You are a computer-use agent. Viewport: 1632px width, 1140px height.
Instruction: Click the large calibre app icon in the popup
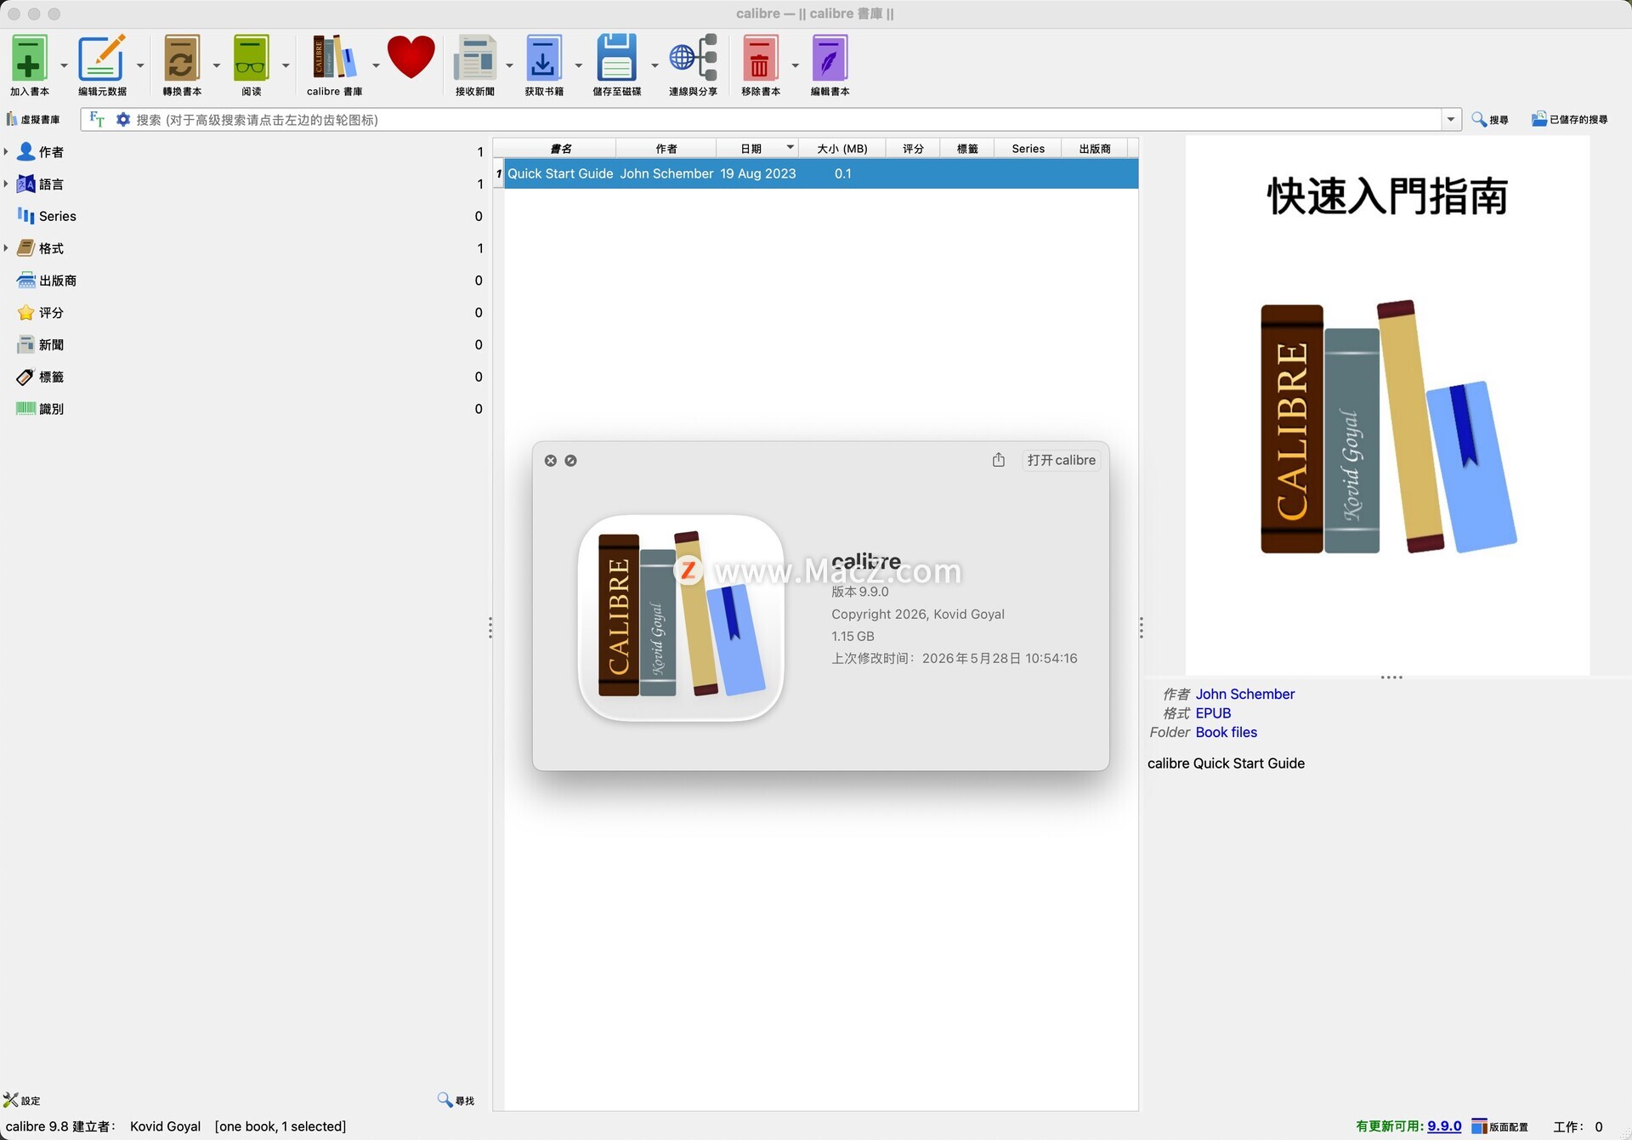[681, 618]
